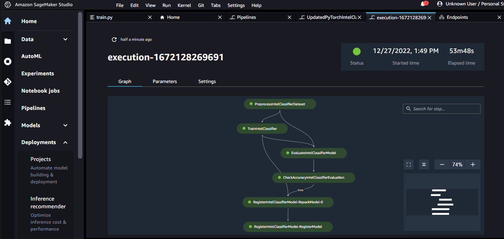Close the execution-1672128269 tab

[429, 17]
